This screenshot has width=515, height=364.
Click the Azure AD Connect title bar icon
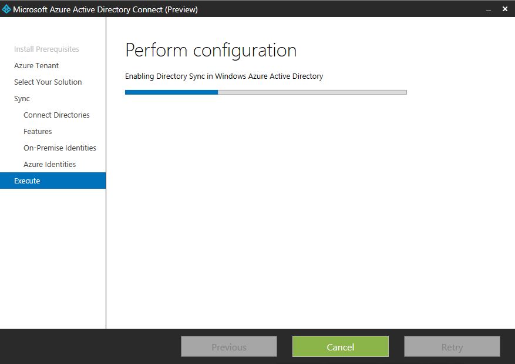[6, 9]
